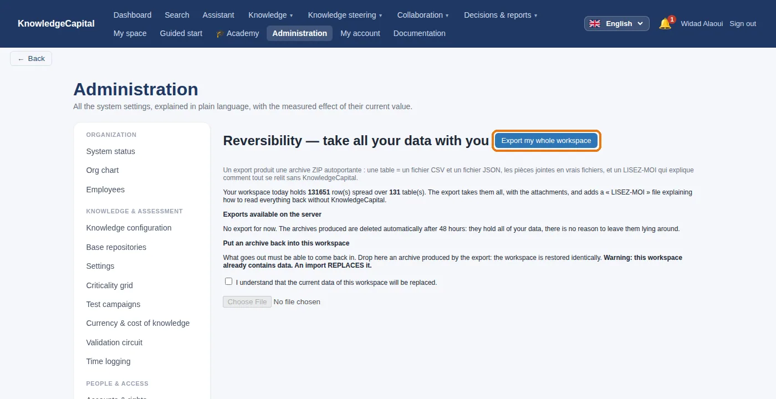
Task: Expand the Knowledge dropdown menu
Action: (x=270, y=15)
